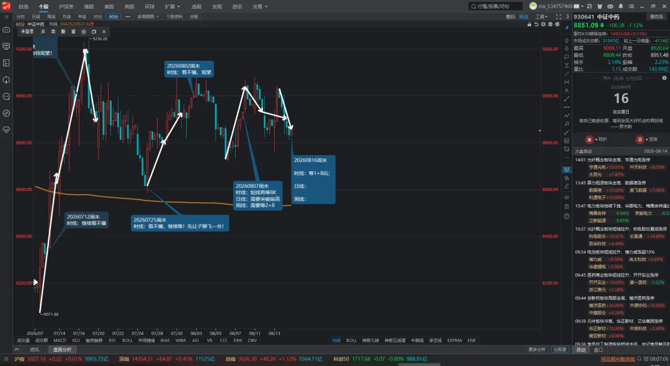This screenshot has width=670, height=366.
Task: Select the 日线 daily period
Action: click(36, 17)
